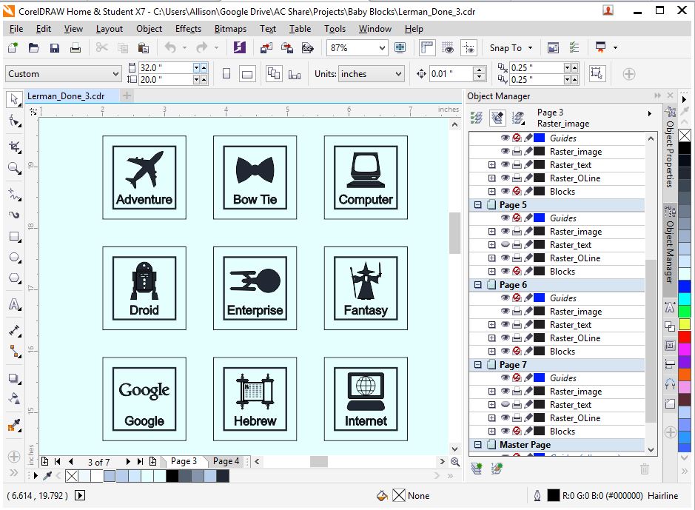Select the Pick tool in toolbox

pyautogui.click(x=14, y=100)
